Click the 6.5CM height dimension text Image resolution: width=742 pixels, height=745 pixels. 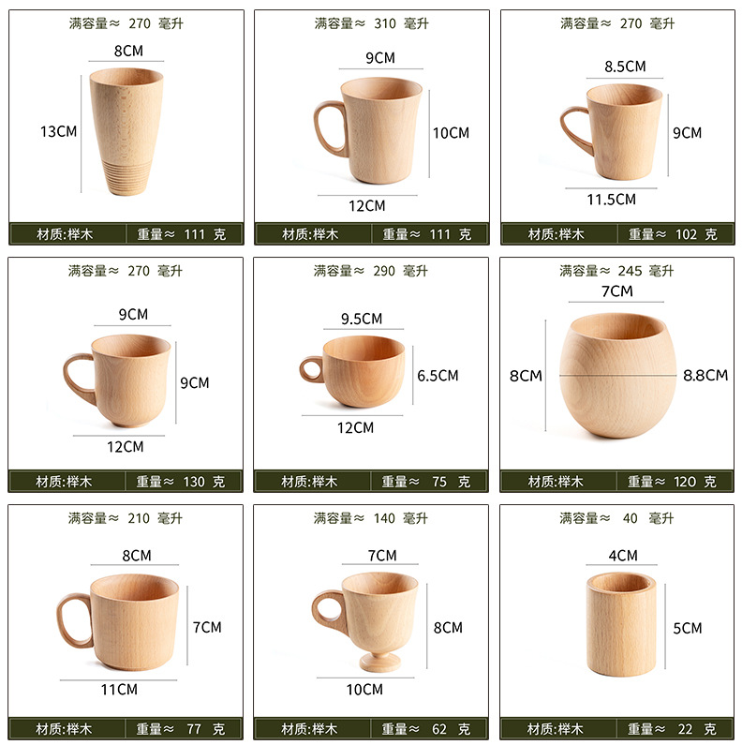pyautogui.click(x=438, y=376)
